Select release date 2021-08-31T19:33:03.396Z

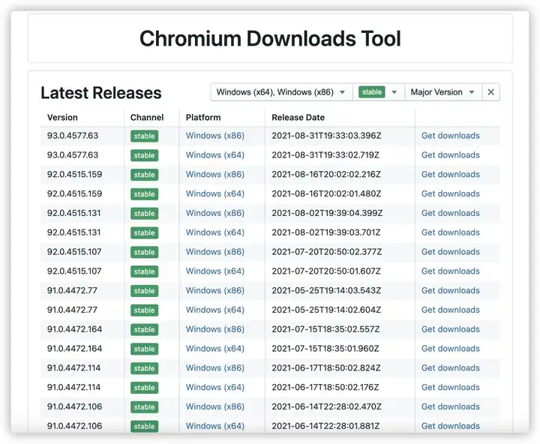(326, 136)
